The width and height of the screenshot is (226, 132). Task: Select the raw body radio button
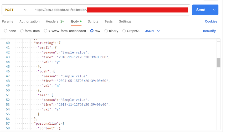click(92, 31)
